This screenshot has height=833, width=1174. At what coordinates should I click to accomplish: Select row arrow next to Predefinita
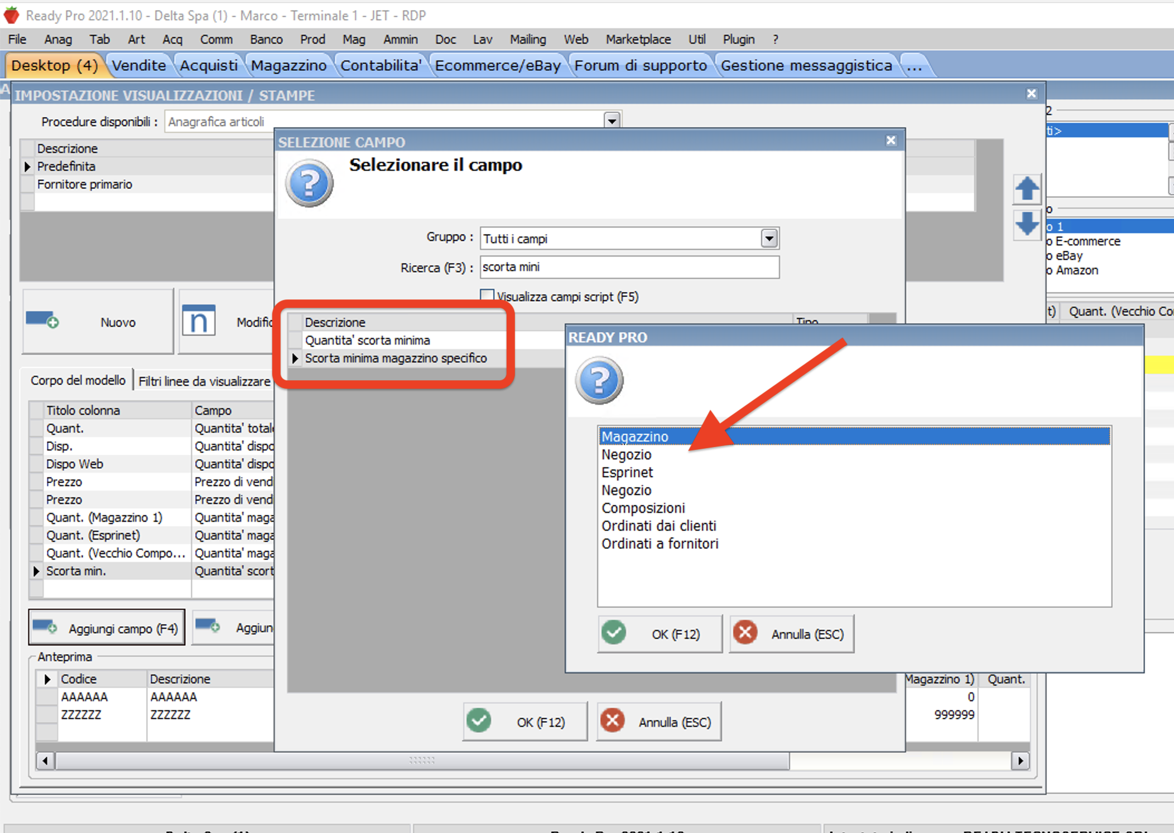coord(27,166)
